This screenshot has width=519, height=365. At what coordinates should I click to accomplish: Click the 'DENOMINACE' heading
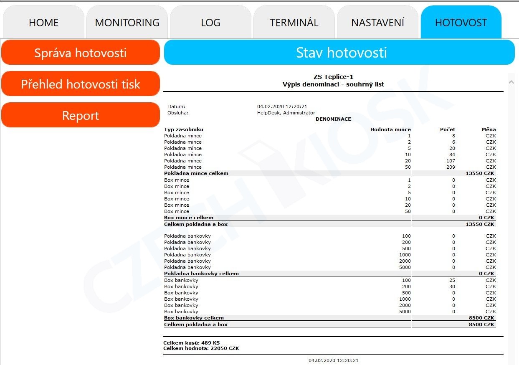point(333,119)
